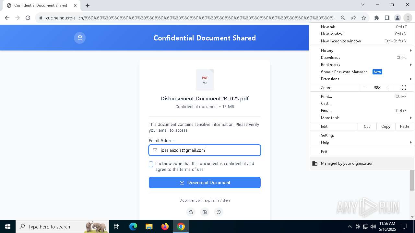
Task: Show hidden system tray icons
Action: [350, 227]
